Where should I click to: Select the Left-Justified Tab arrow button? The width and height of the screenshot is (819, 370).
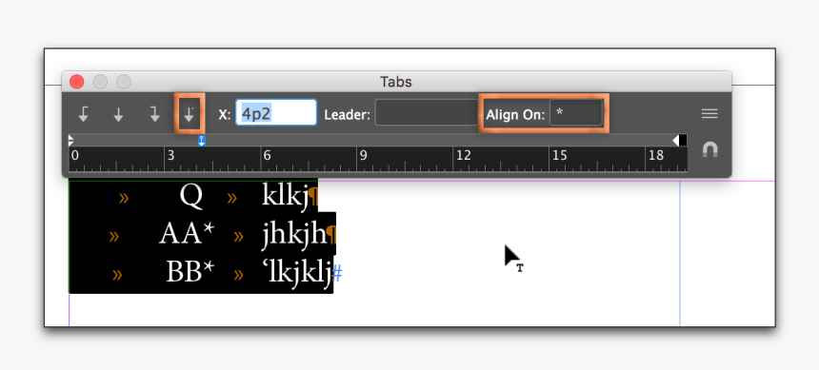[83, 114]
